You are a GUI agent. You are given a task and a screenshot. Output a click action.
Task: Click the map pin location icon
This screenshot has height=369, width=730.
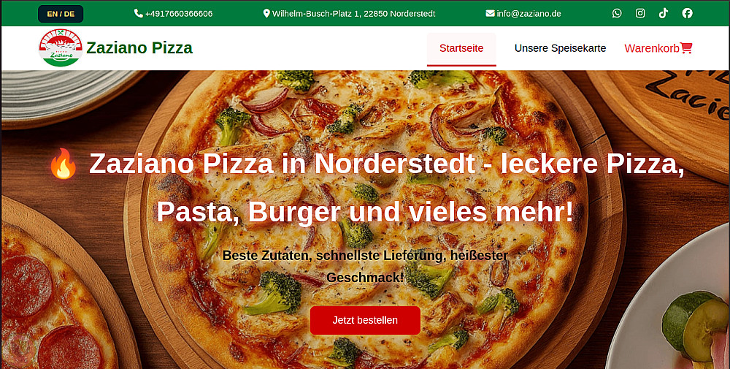point(266,13)
